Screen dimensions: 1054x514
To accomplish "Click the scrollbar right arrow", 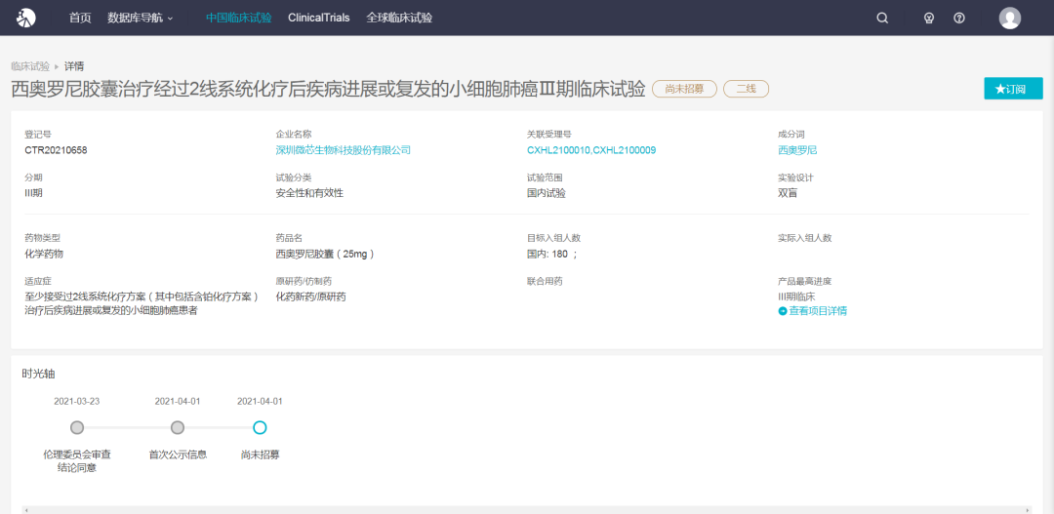I will tap(1028, 510).
